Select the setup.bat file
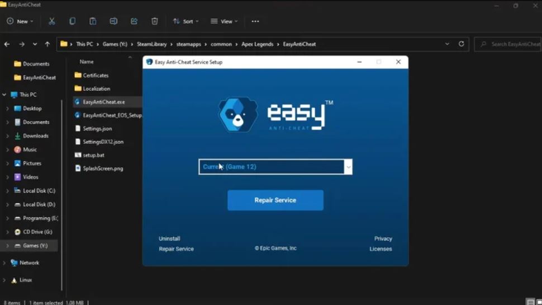542x305 pixels. [93, 155]
